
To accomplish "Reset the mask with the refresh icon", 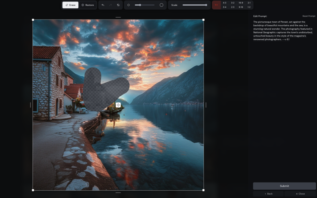I will click(118, 5).
